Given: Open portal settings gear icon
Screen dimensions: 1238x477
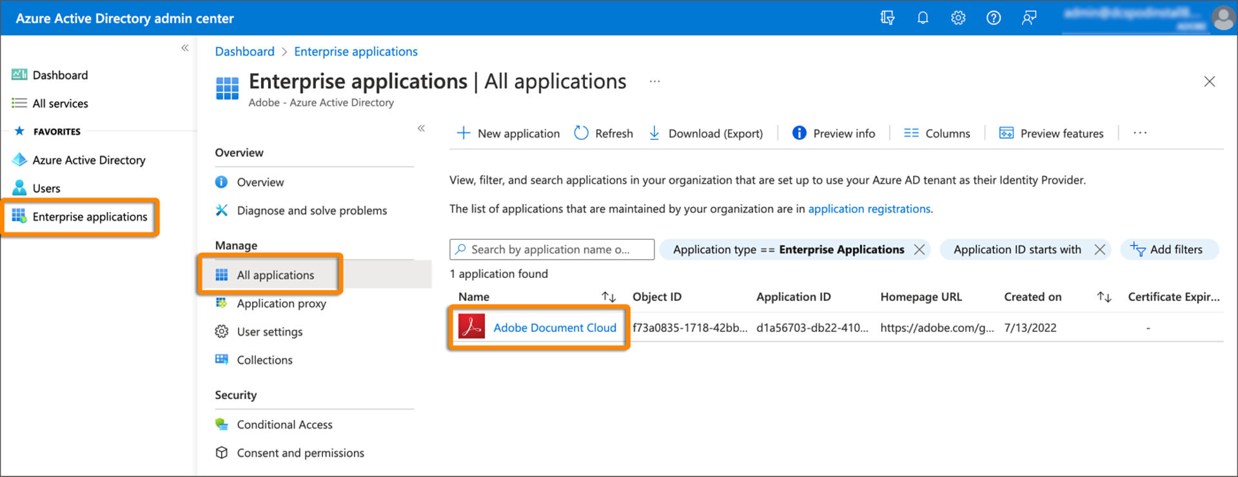Looking at the screenshot, I should 958,18.
